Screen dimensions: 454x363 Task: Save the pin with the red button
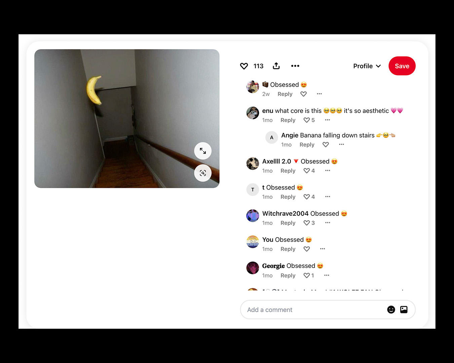402,66
